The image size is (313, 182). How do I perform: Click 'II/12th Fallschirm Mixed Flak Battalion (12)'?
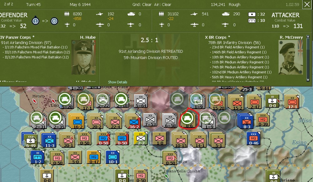(x=36, y=57)
